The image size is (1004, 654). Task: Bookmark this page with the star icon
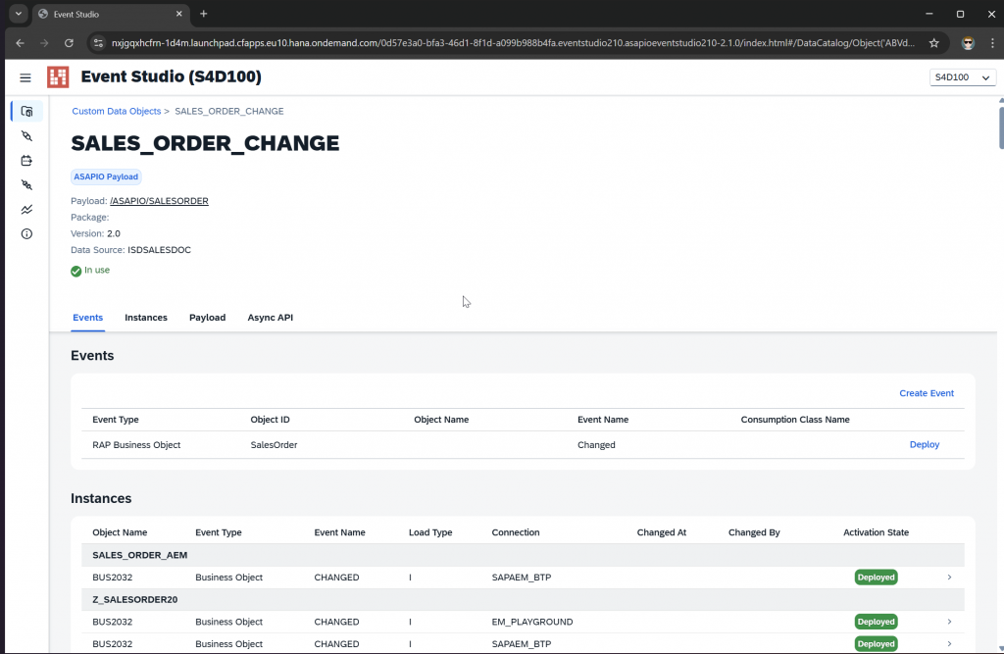933,43
